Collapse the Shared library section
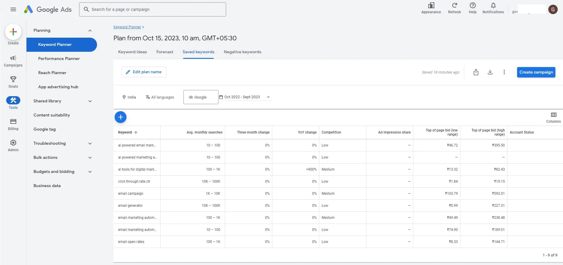 (90, 101)
